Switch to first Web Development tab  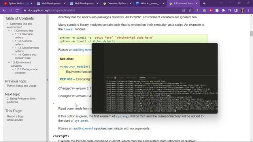51,4
